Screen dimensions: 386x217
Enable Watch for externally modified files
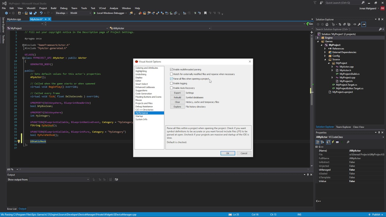click(x=172, y=74)
